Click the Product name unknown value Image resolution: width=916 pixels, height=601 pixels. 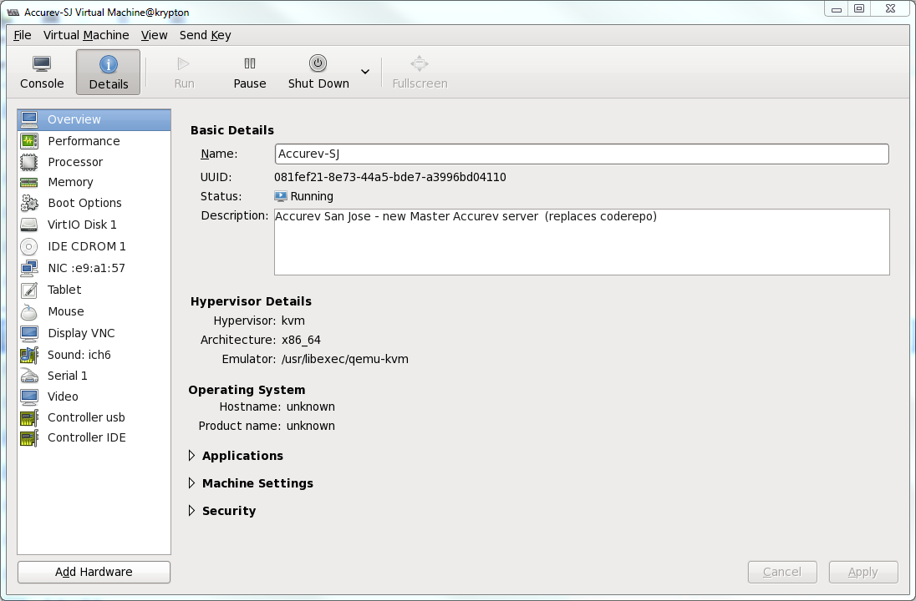[310, 426]
